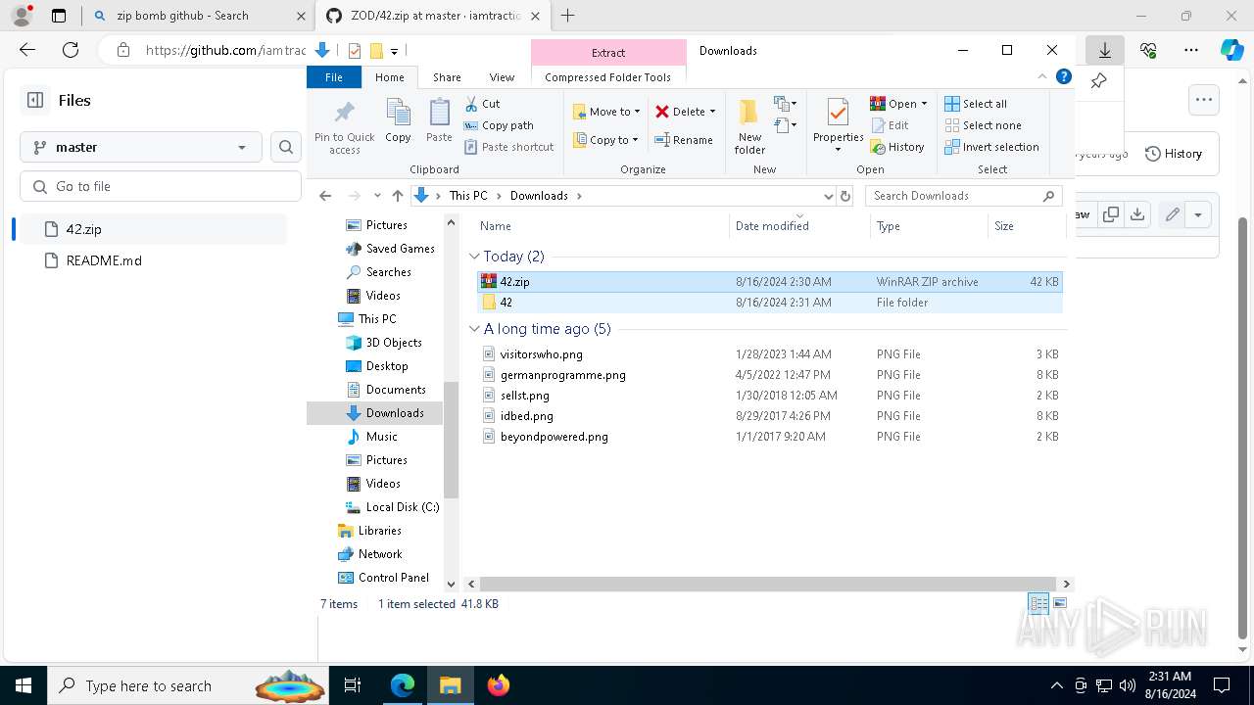Switch to the Share tab
Image resolution: width=1254 pixels, height=705 pixels.
point(447,77)
